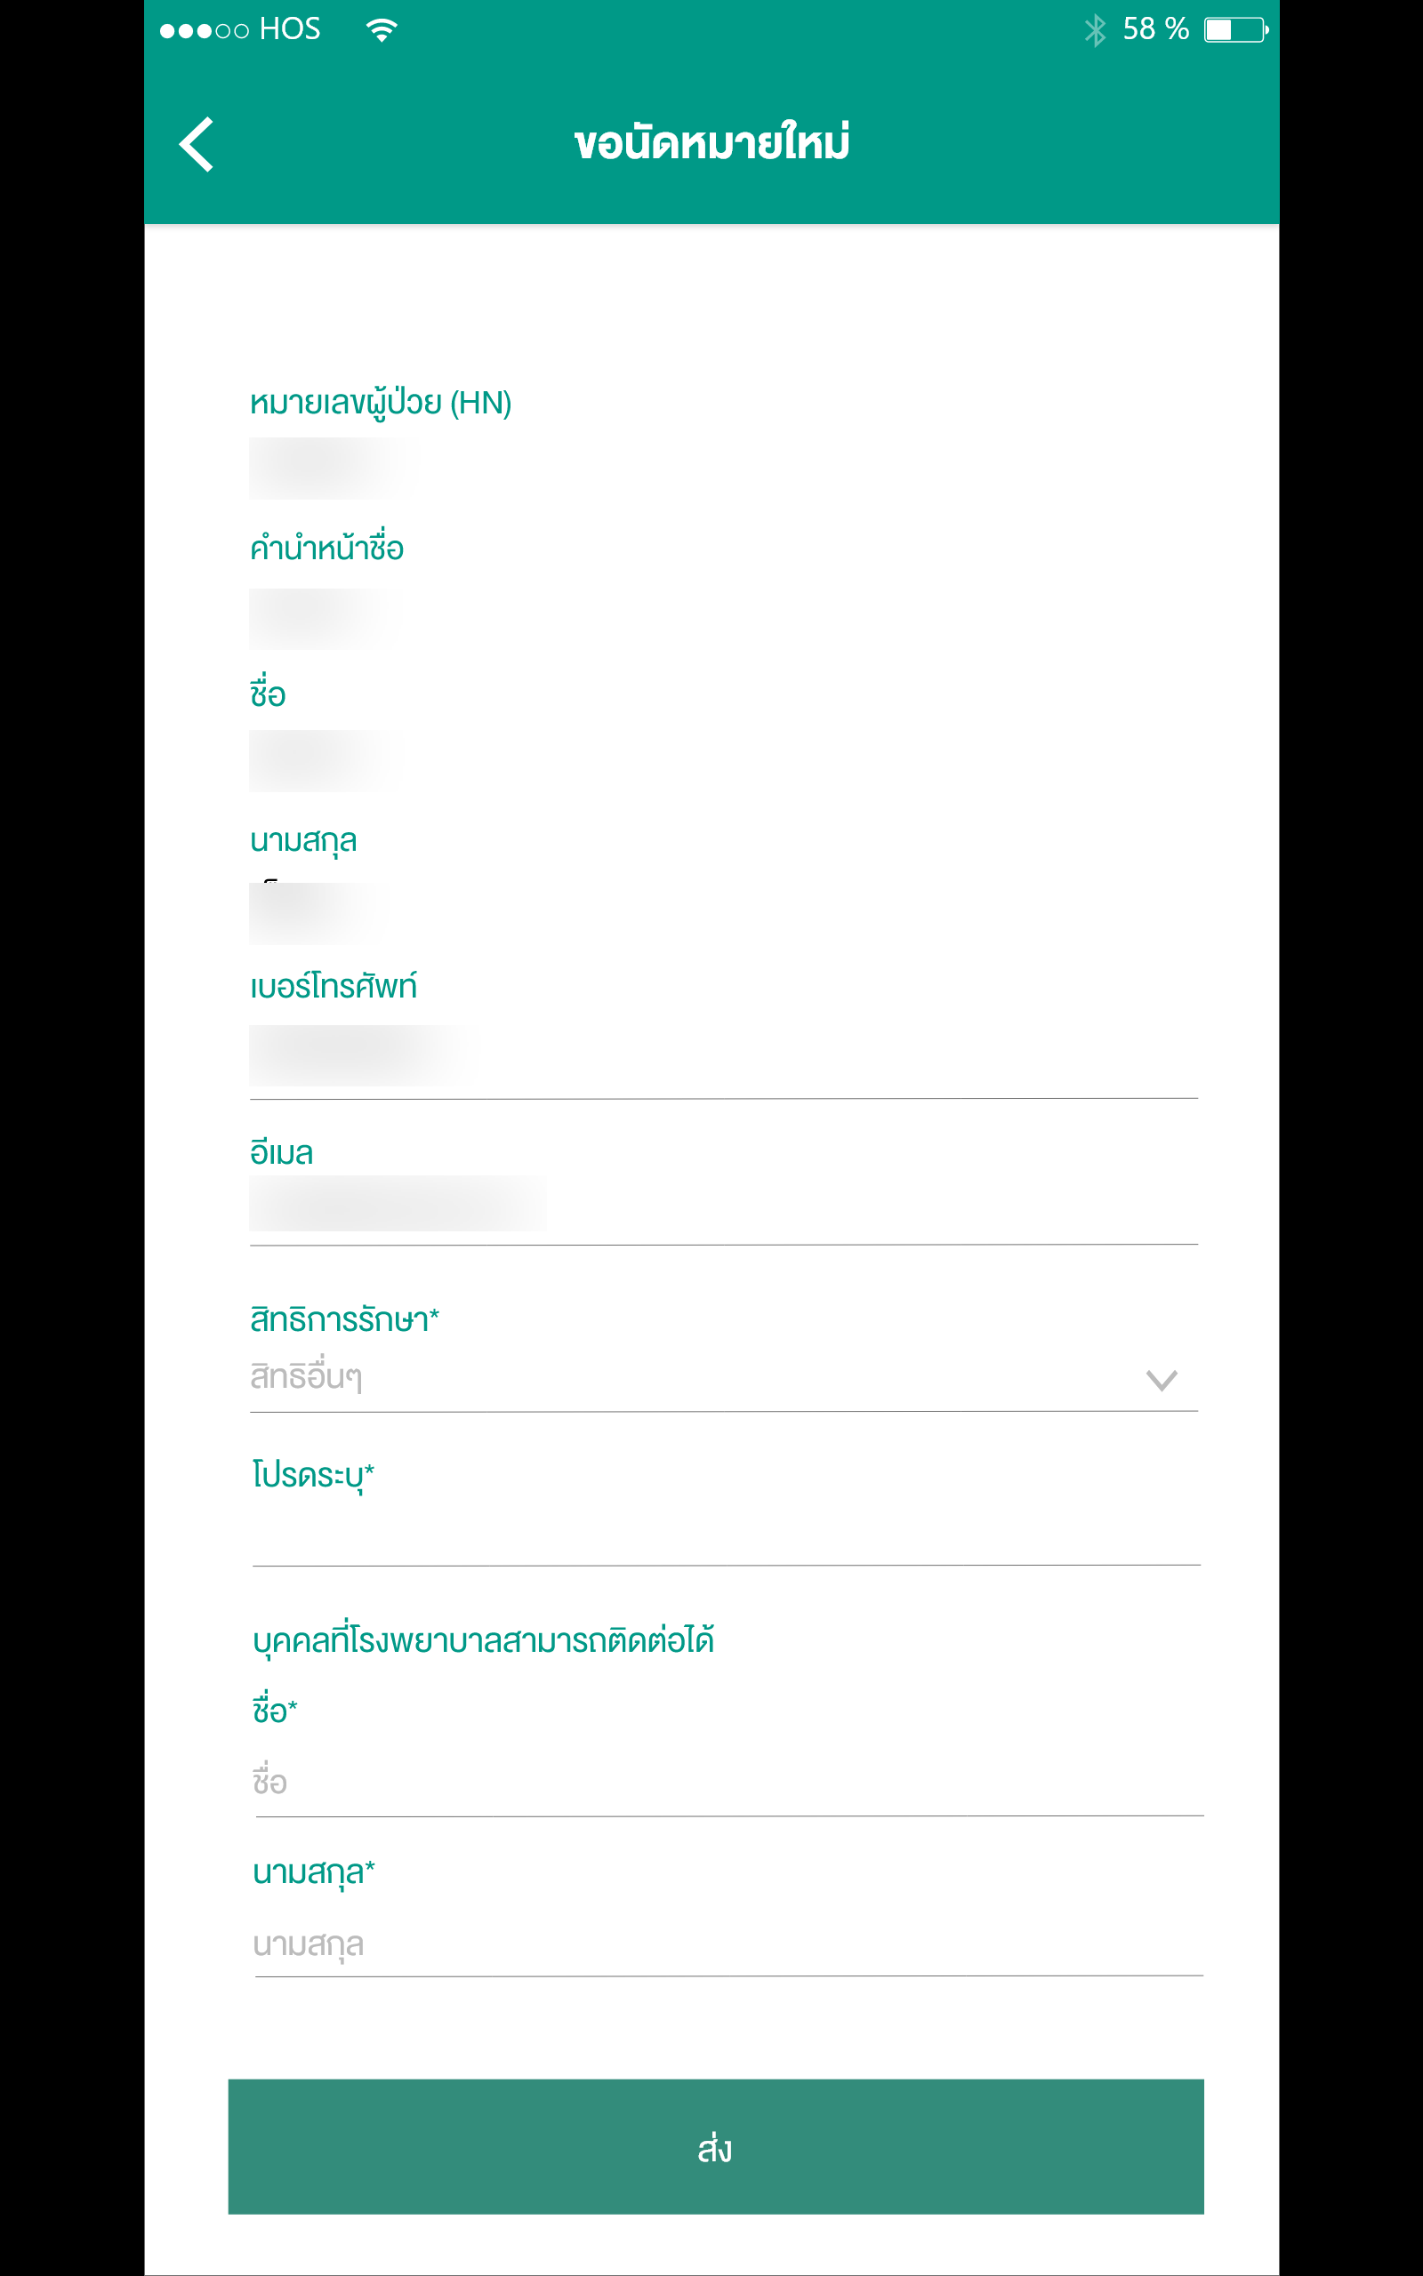
Task: Tap the HOS carrier label
Action: pyautogui.click(x=290, y=29)
